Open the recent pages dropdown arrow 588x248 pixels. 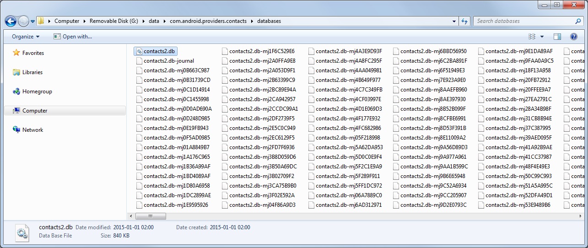33,22
